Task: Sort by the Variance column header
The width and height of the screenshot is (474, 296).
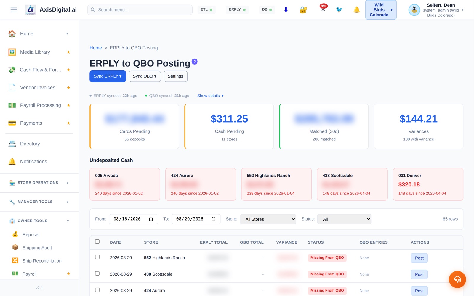Action: pyautogui.click(x=287, y=242)
